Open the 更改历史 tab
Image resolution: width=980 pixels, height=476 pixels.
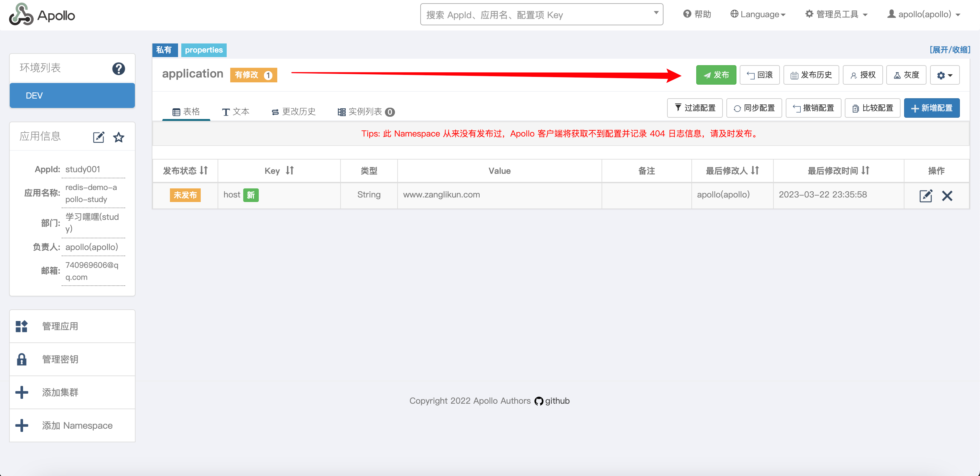[293, 112]
